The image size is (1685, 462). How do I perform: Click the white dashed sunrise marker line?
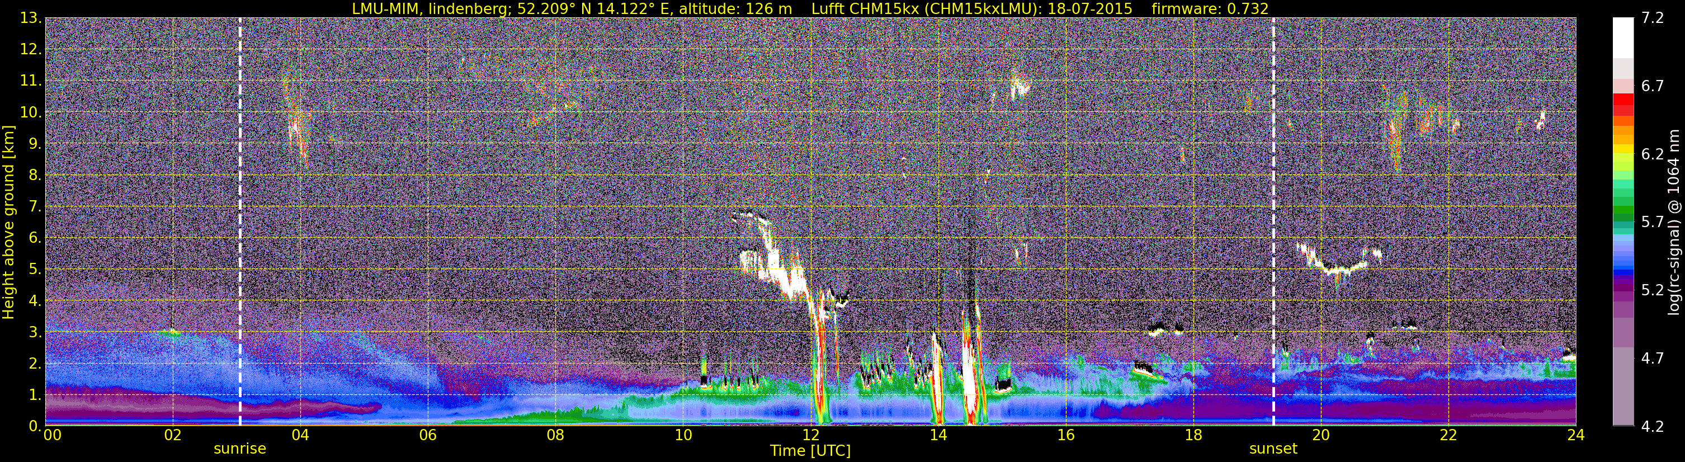pyautogui.click(x=240, y=222)
